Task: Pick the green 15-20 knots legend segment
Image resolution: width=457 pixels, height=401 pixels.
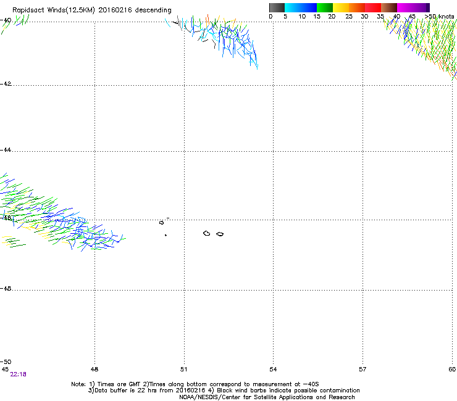Action: click(324, 7)
